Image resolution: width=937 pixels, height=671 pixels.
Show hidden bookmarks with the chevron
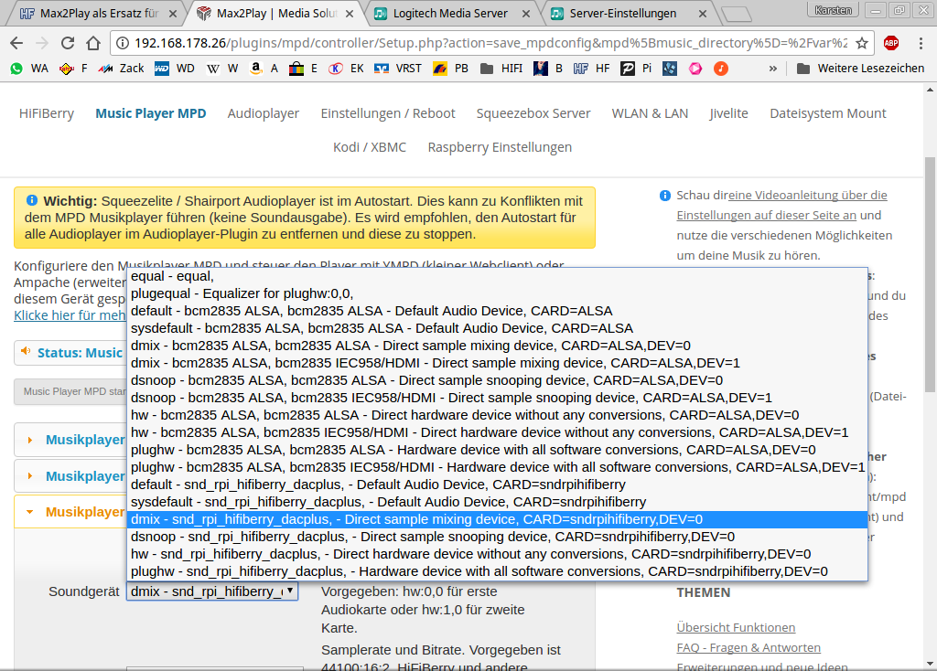coord(772,69)
